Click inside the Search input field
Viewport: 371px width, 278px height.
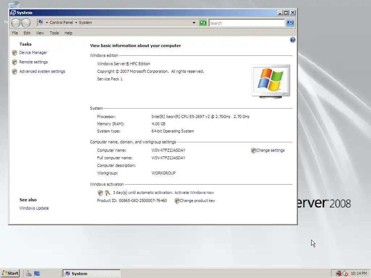pyautogui.click(x=246, y=23)
